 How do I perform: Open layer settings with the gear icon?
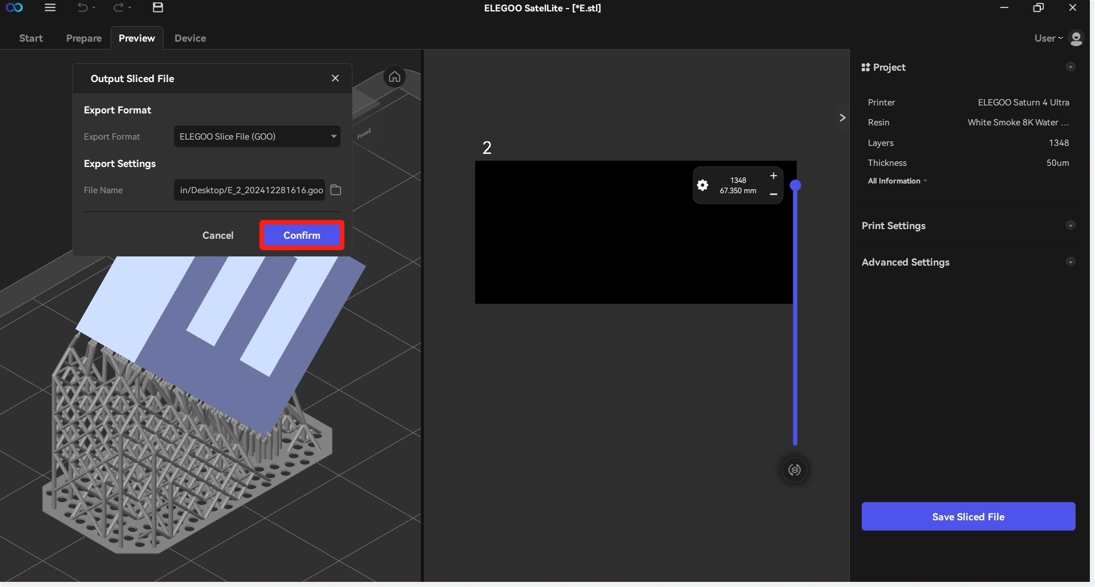click(703, 185)
